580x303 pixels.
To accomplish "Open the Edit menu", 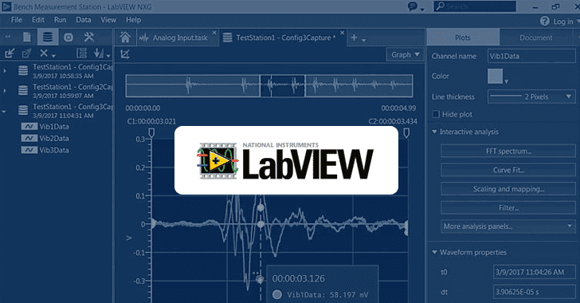I will click(37, 20).
